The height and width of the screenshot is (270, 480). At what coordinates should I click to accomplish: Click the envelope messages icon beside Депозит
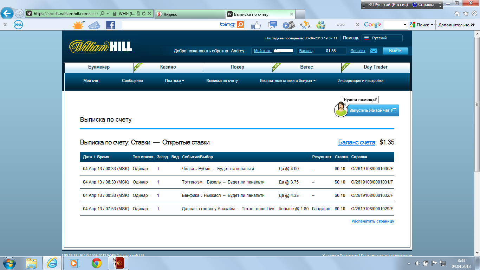374,51
